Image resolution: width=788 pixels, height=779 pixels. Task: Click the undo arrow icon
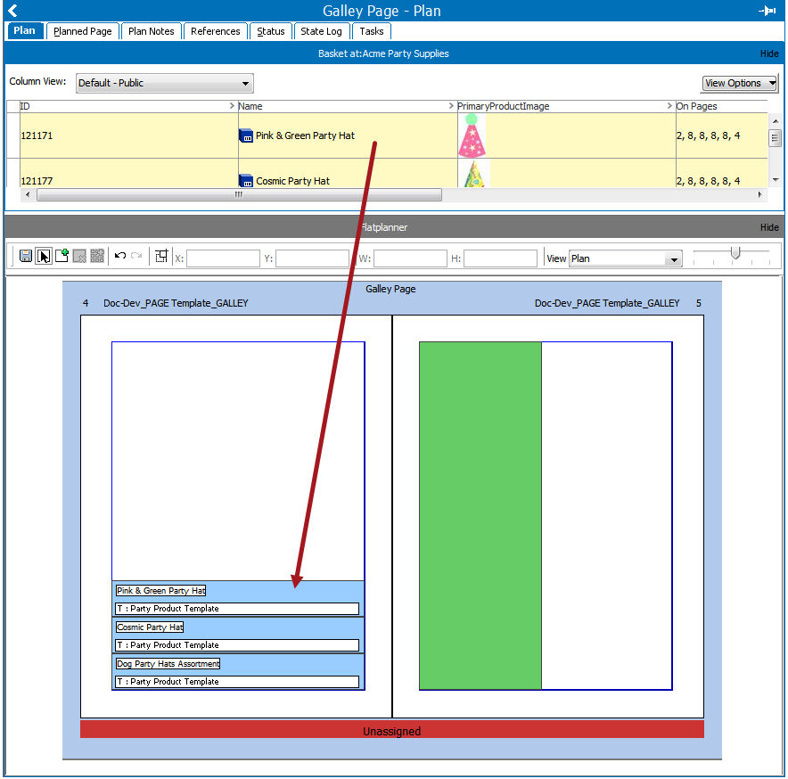point(119,256)
